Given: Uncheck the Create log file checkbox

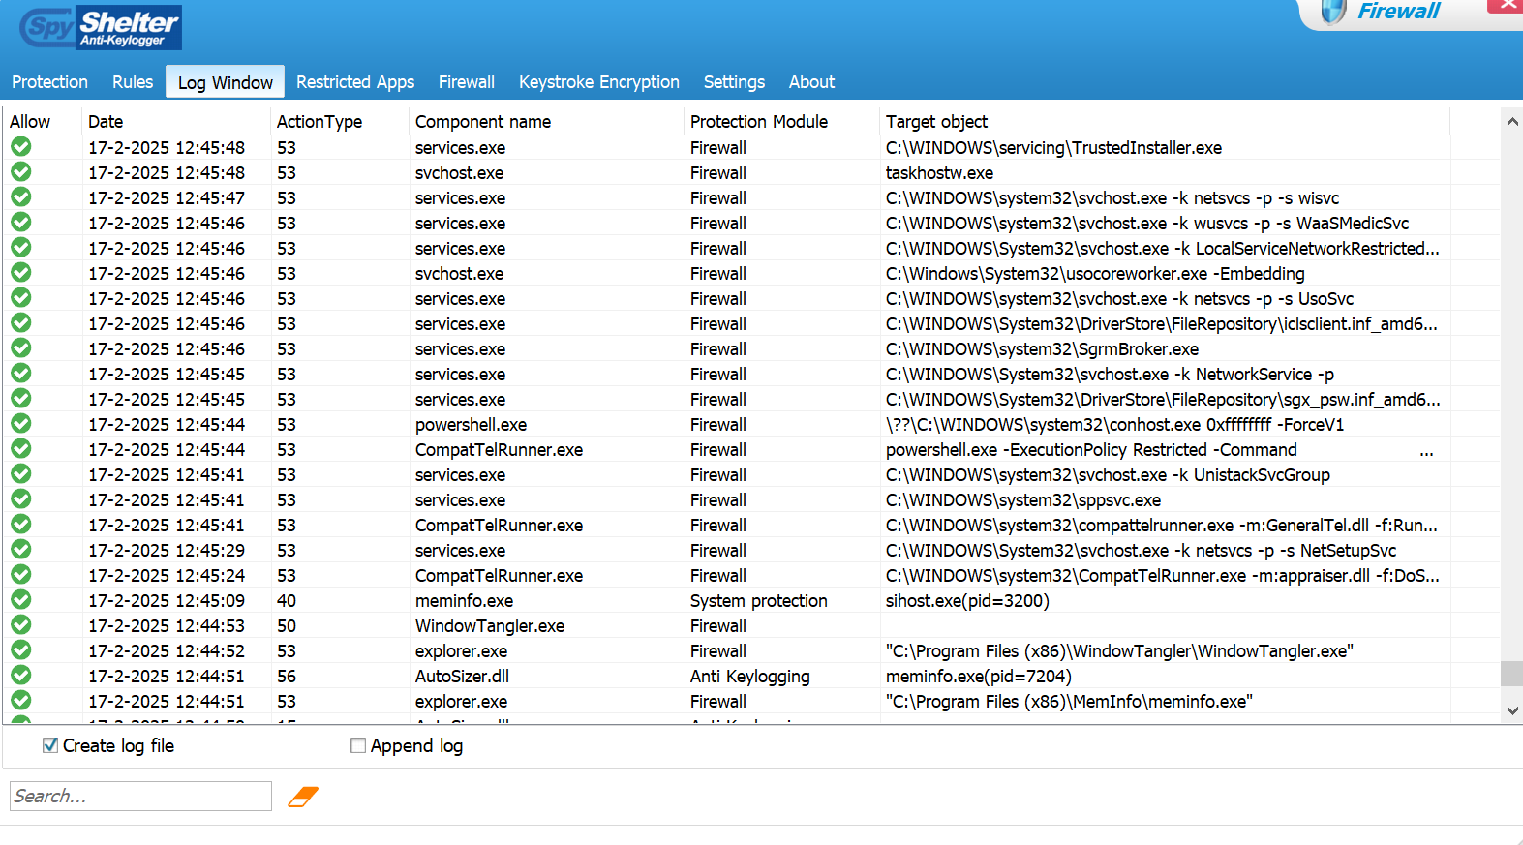Looking at the screenshot, I should coord(50,745).
